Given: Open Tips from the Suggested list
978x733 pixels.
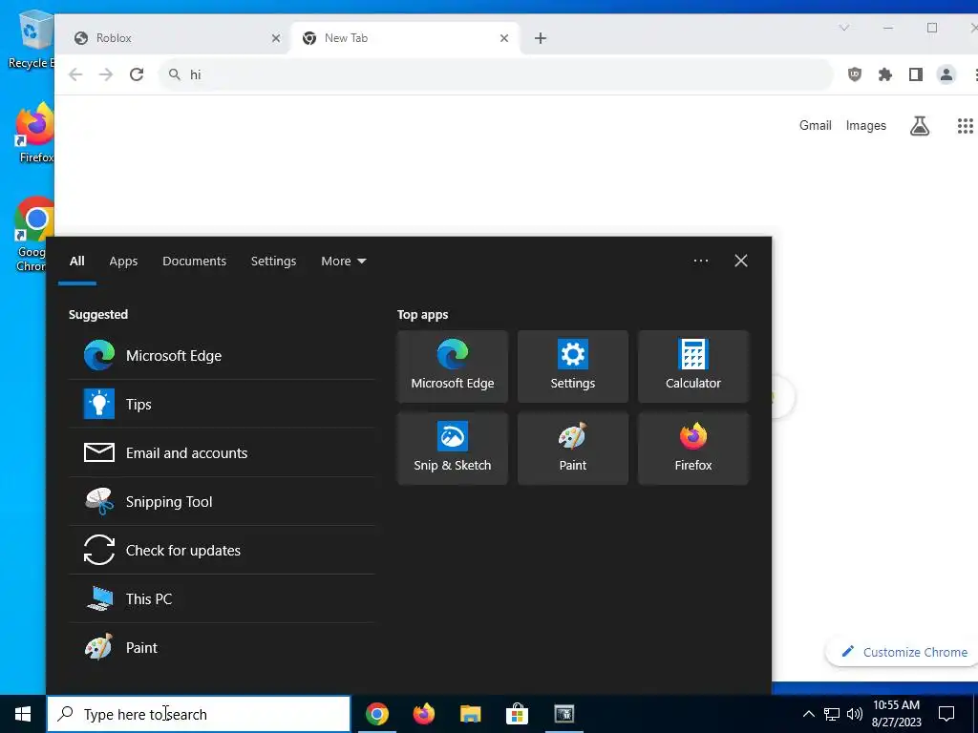Looking at the screenshot, I should [222, 404].
